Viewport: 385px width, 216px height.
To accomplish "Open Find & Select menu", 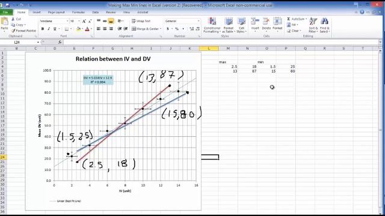I will [324, 25].
